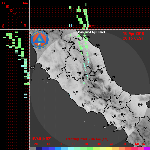Click the '17' altitude label

(x=3, y=3)
